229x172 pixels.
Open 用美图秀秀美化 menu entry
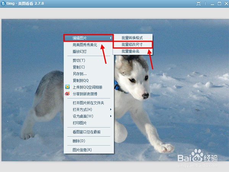85,45
